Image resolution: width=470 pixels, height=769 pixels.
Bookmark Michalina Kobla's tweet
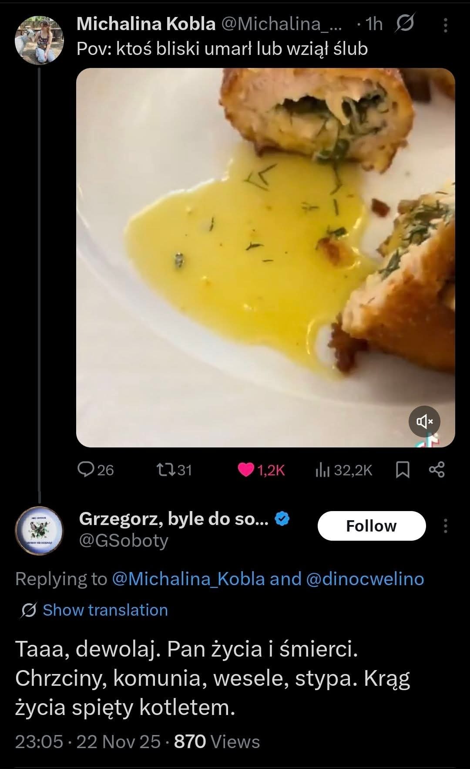click(x=403, y=470)
